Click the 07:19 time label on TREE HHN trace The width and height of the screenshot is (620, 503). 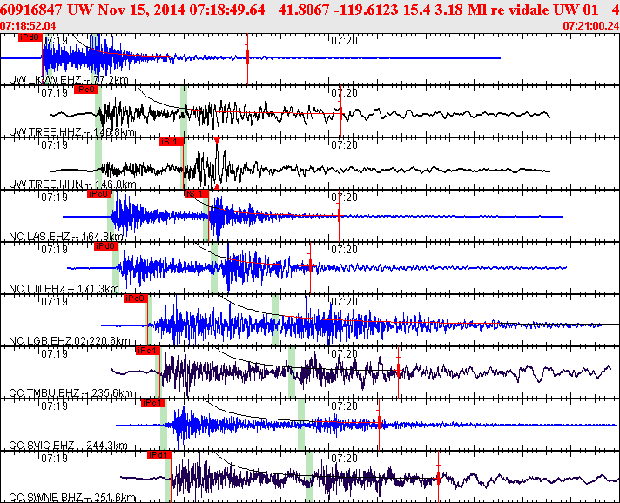point(55,144)
